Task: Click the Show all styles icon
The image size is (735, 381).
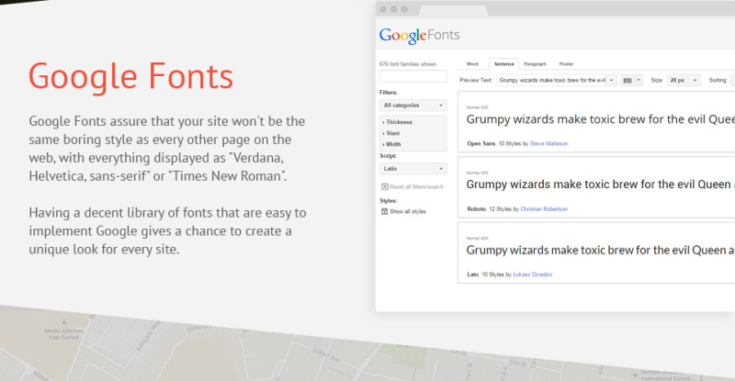Action: pos(385,211)
